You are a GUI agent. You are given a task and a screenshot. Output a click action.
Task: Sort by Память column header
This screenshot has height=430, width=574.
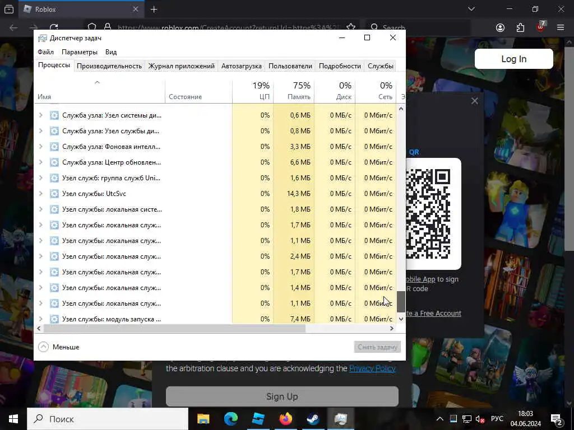[294, 91]
